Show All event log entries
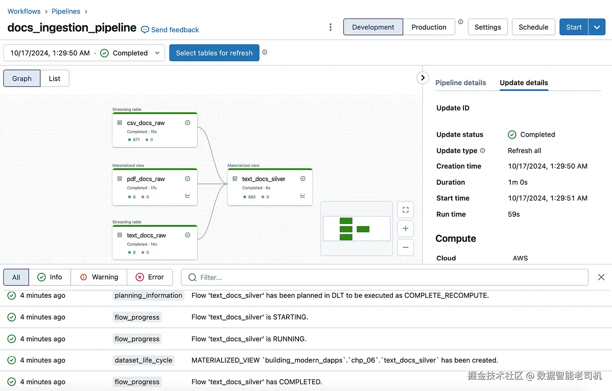Viewport: 612px width, 391px height. [16, 277]
